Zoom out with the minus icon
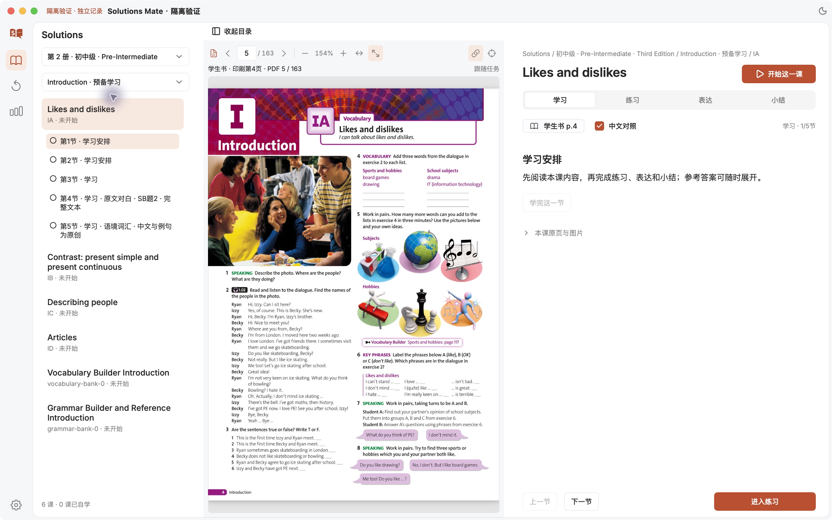Viewport: 832px width, 520px height. pos(305,53)
